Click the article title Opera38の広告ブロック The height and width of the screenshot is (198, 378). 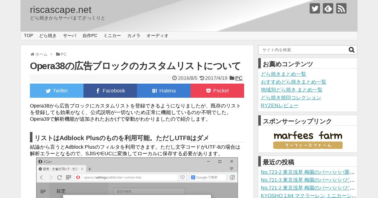click(x=135, y=66)
